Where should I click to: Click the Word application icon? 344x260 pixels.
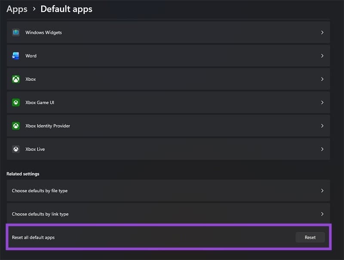coord(16,56)
